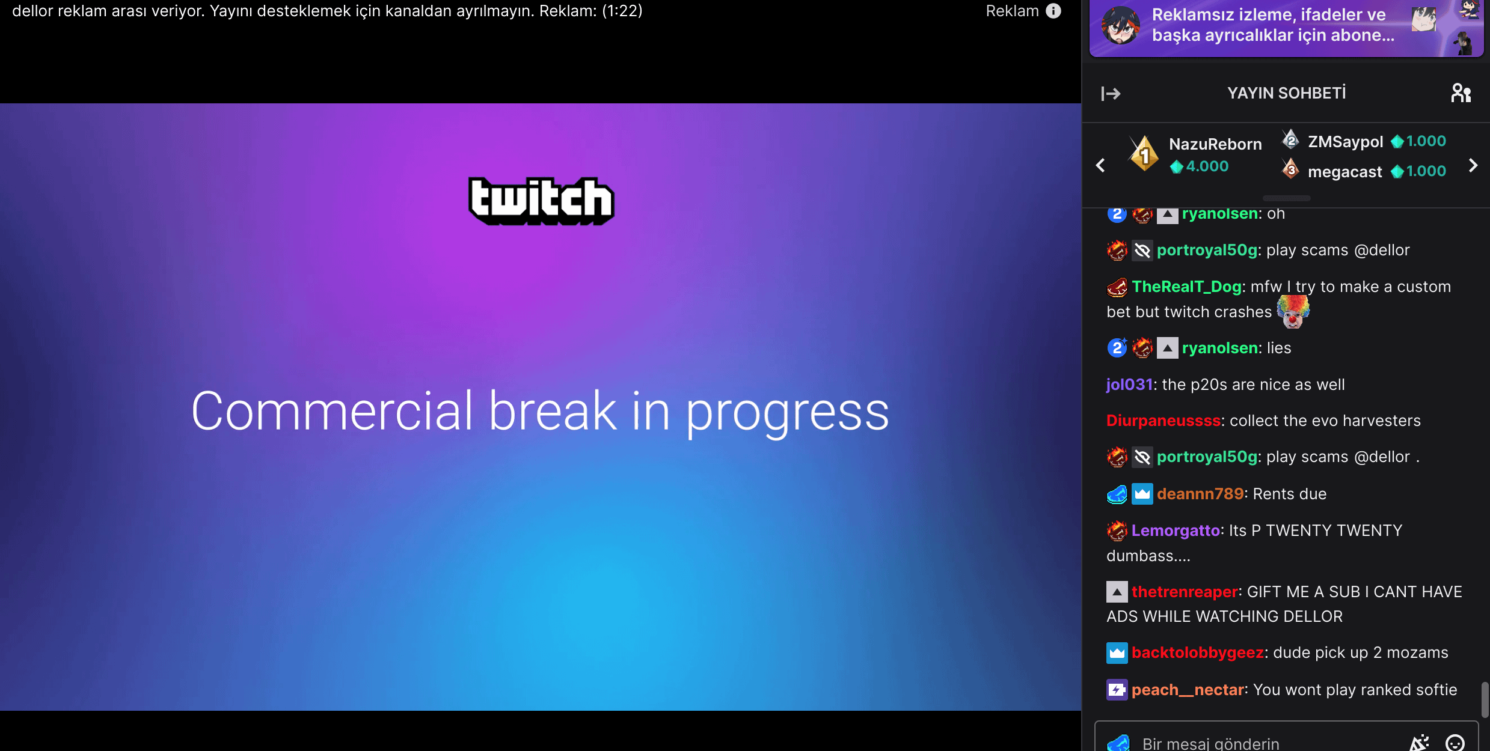The height and width of the screenshot is (751, 1490).
Task: Click the Prime crown badge beside deannn789
Action: pos(1142,494)
